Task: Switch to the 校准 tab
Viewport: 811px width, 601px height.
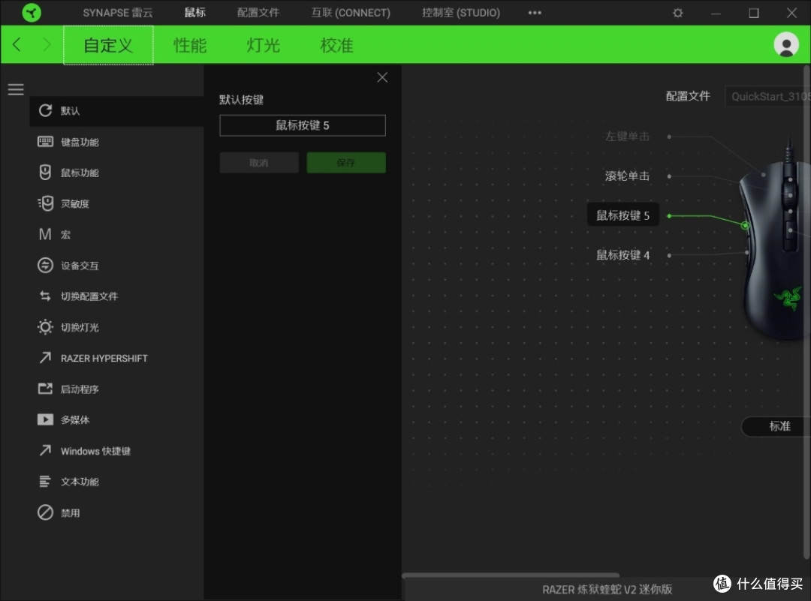Action: [336, 45]
